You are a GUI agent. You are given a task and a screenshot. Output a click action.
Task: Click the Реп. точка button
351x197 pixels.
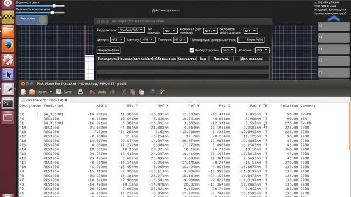[32, 20]
